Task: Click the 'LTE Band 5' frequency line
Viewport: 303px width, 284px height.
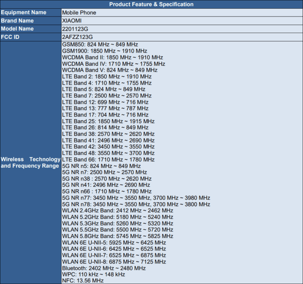Action: click(103, 89)
